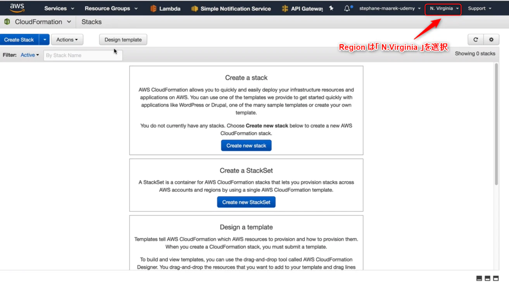Open the API Gateway shortcut icon

coord(285,9)
